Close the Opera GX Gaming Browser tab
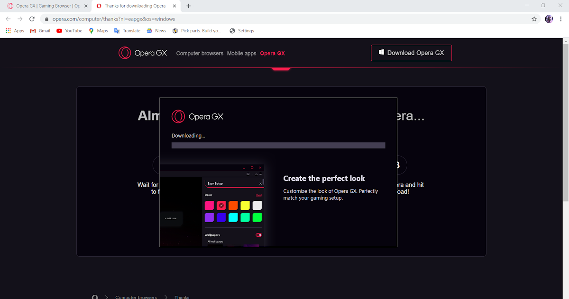569x299 pixels. click(x=86, y=6)
